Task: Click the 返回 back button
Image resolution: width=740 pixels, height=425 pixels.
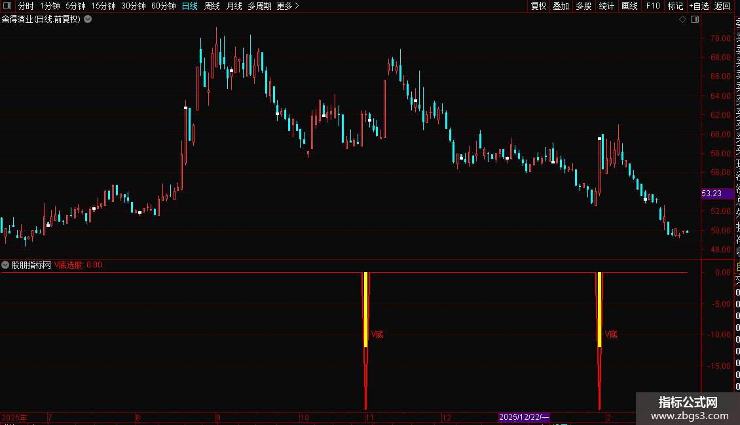Action: click(722, 6)
